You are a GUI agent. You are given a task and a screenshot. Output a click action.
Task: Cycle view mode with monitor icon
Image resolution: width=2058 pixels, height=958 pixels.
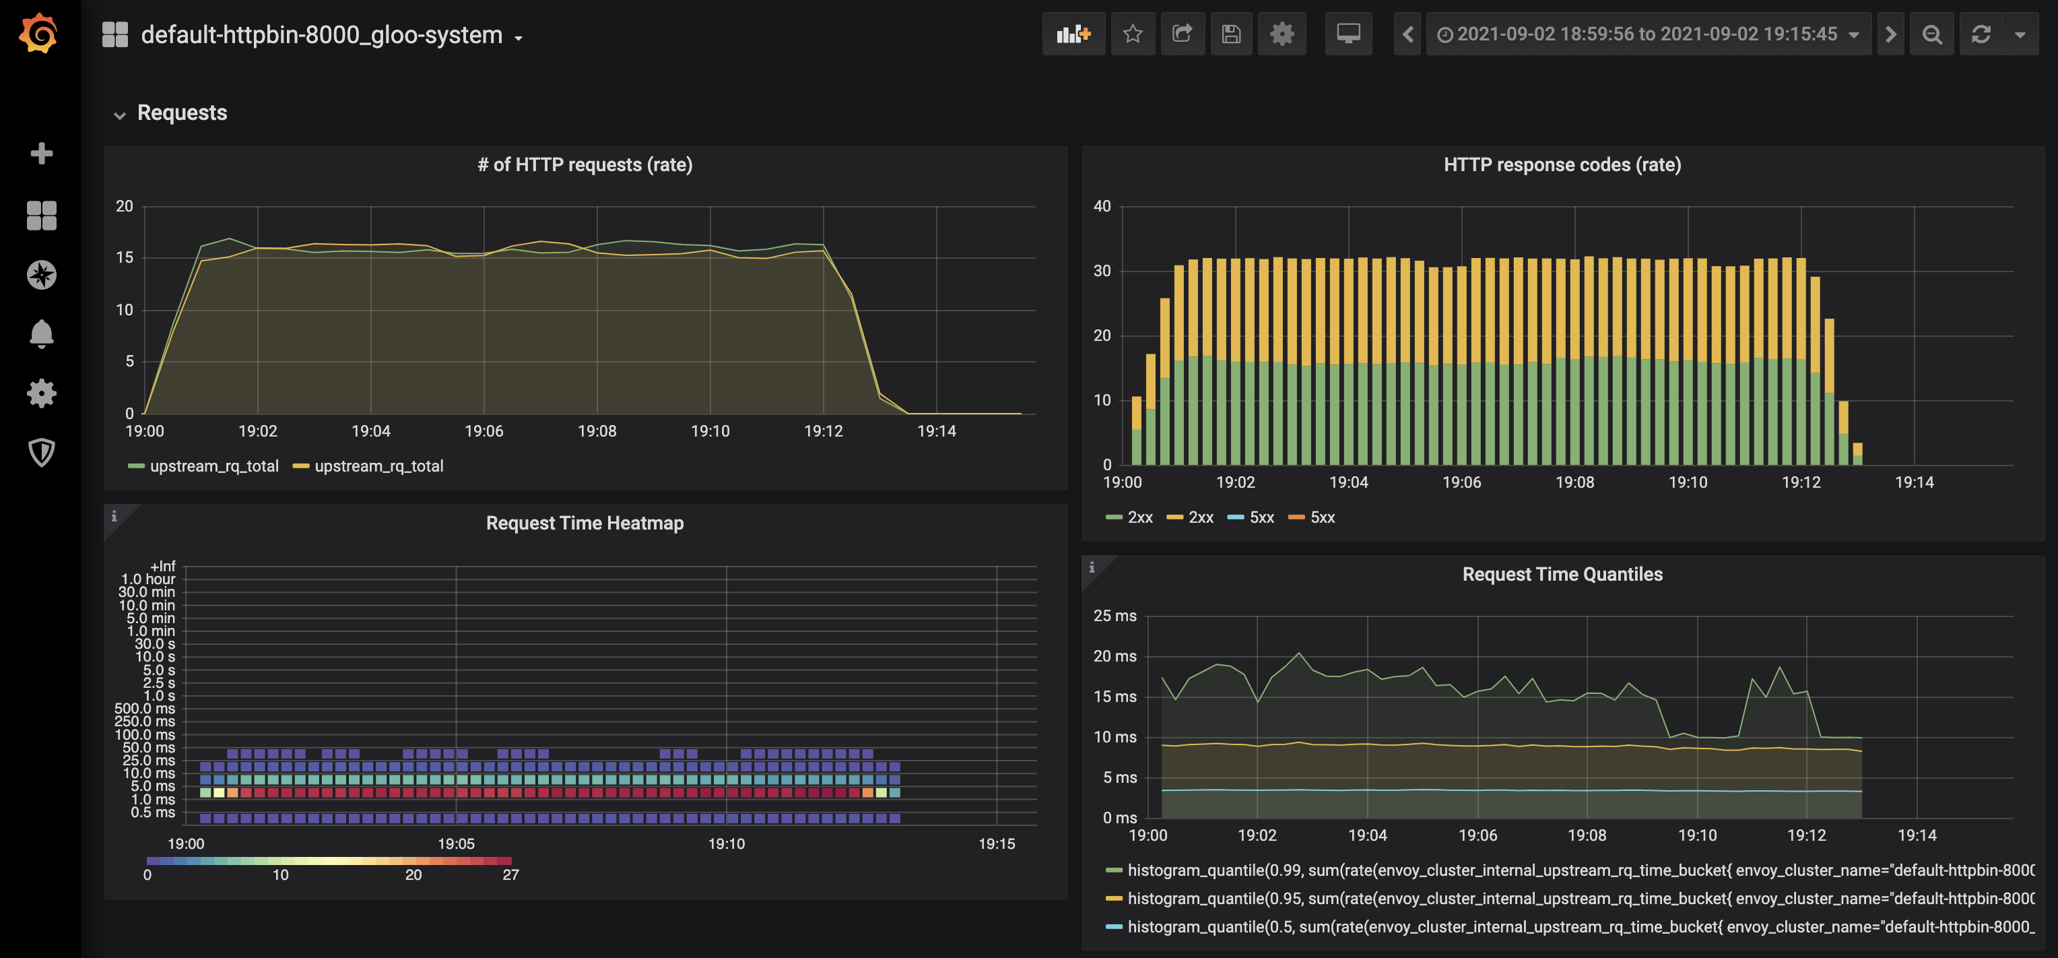coord(1348,34)
